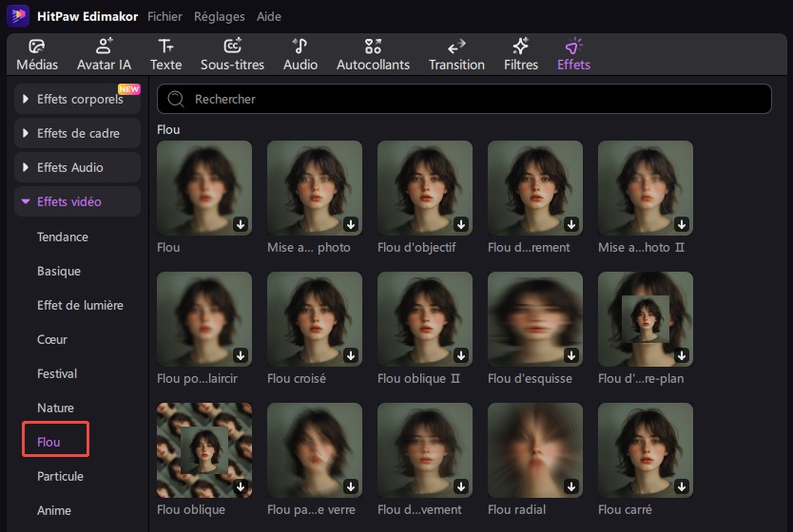This screenshot has height=532, width=793.
Task: Select the Basique subcategory
Action: [59, 272]
